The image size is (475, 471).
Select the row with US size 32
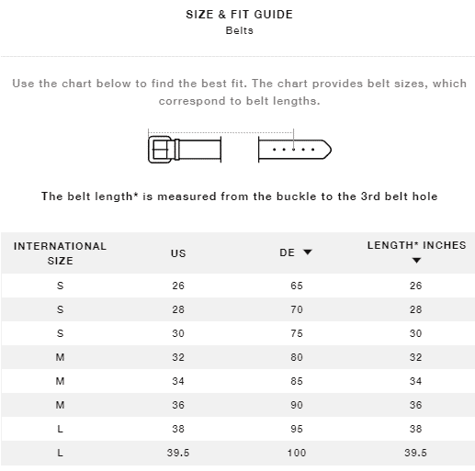pyautogui.click(x=238, y=357)
